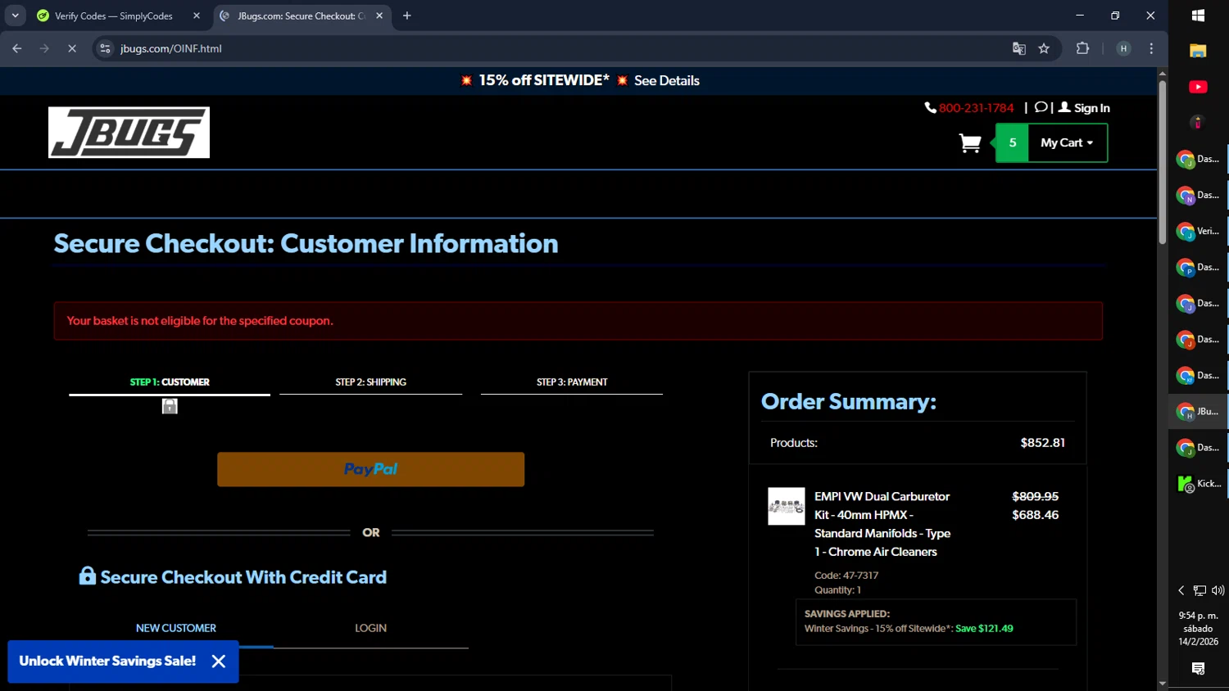
Task: Click the shopping cart icon
Action: click(x=970, y=143)
